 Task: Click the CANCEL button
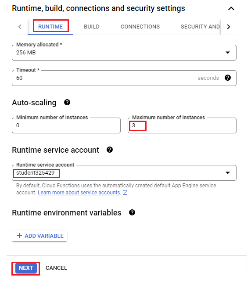point(56,268)
